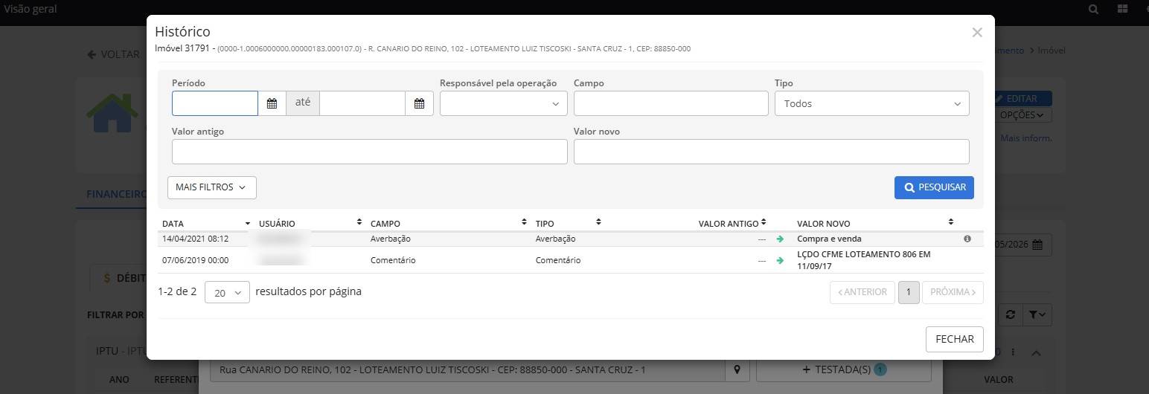
Task: Click the map pin icon beside address
Action: click(x=737, y=370)
